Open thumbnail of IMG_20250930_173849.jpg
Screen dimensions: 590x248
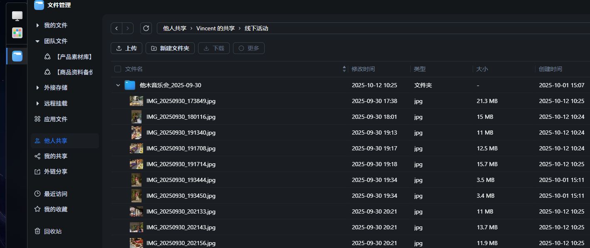coord(136,101)
